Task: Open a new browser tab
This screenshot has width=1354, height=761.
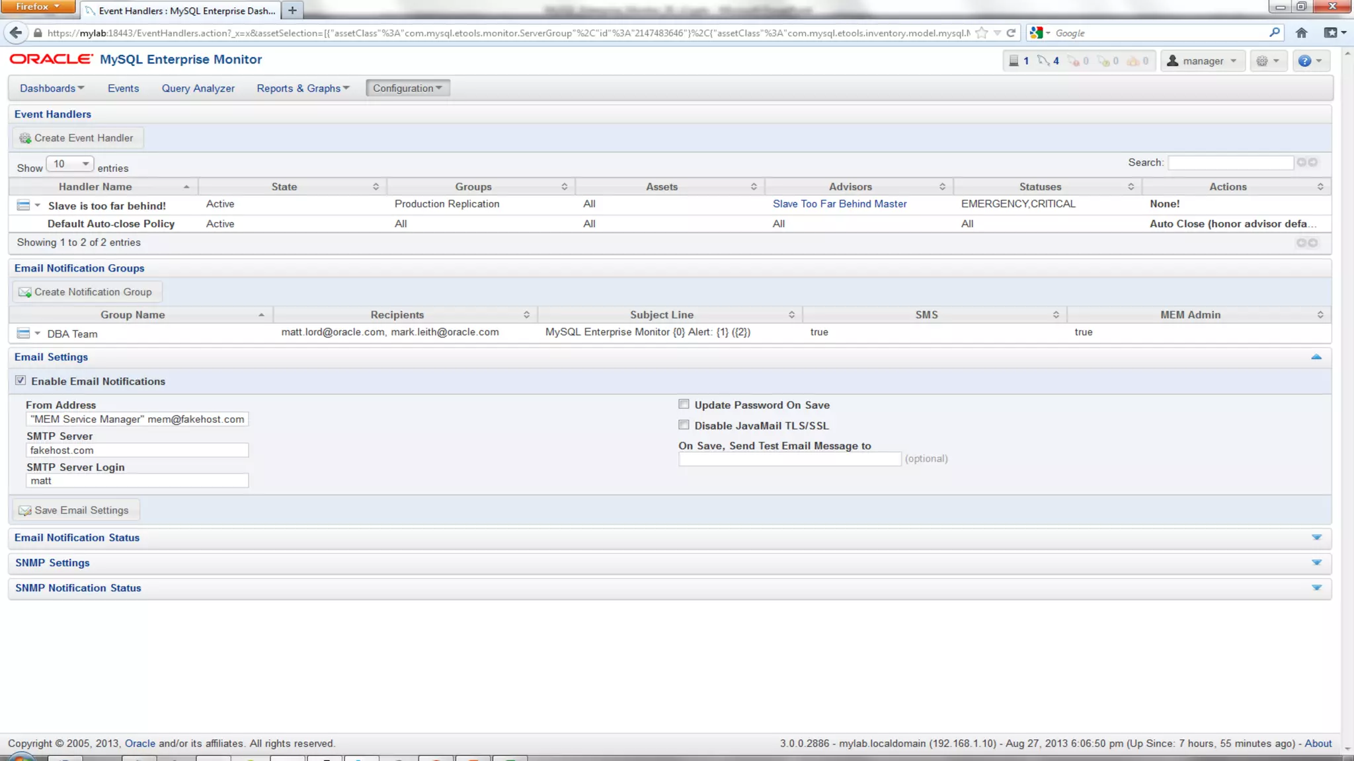Action: click(x=292, y=10)
